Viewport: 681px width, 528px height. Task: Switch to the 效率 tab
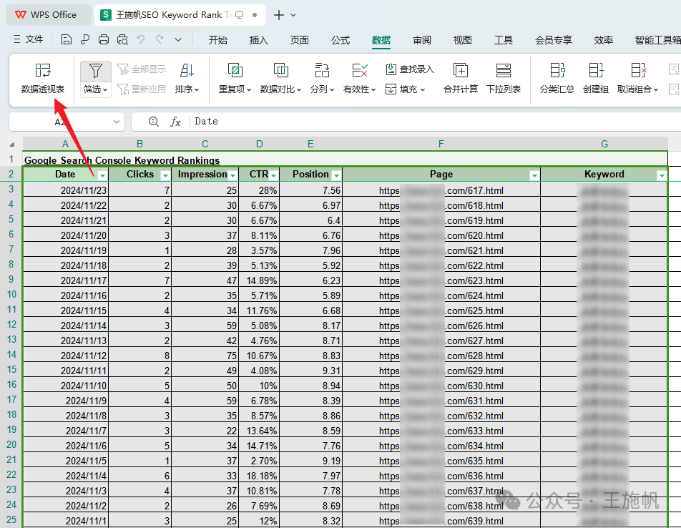point(603,40)
